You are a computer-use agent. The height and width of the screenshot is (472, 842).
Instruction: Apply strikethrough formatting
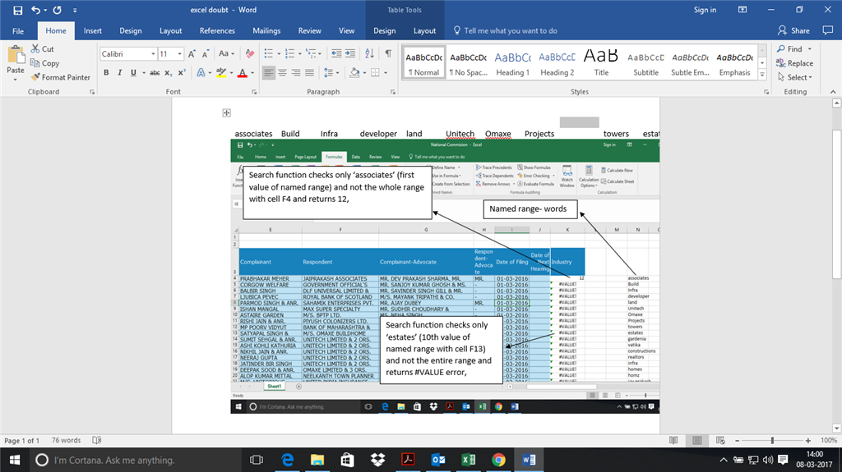pyautogui.click(x=155, y=72)
